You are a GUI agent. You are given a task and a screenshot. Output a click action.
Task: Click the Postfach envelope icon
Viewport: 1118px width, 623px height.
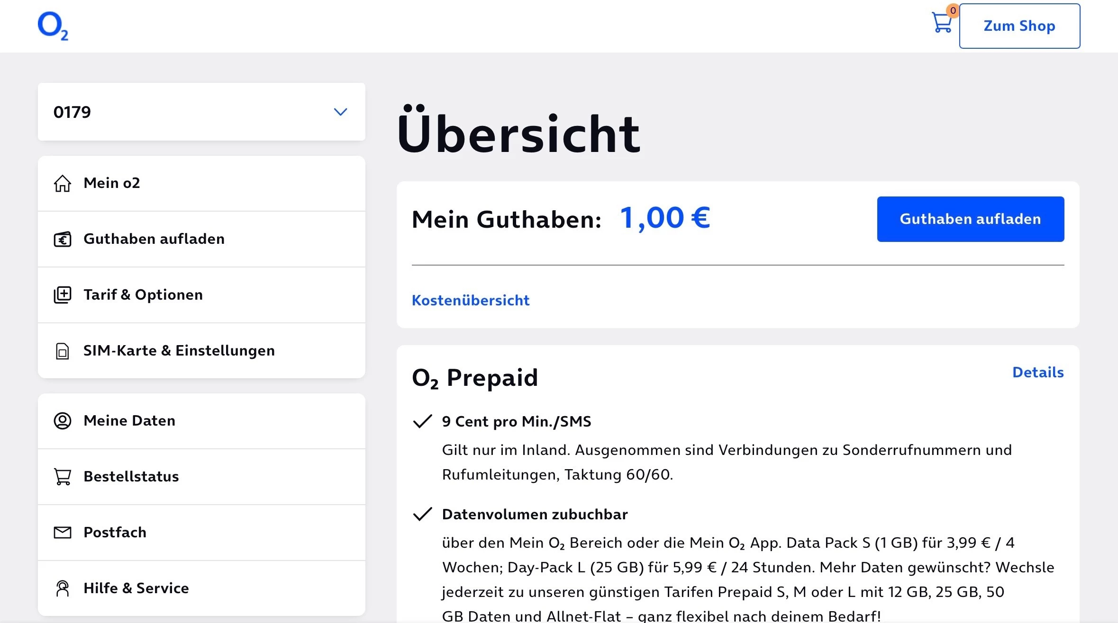[x=62, y=533]
